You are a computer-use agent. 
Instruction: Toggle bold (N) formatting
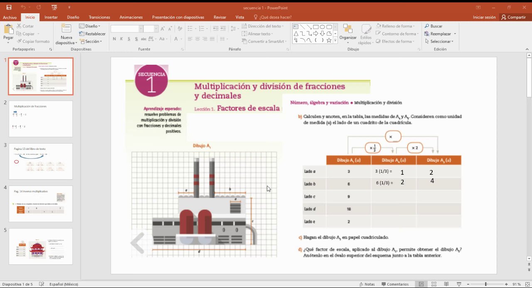114,39
